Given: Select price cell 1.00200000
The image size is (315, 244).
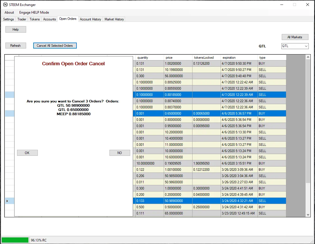Looking at the screenshot, I should click(178, 64).
